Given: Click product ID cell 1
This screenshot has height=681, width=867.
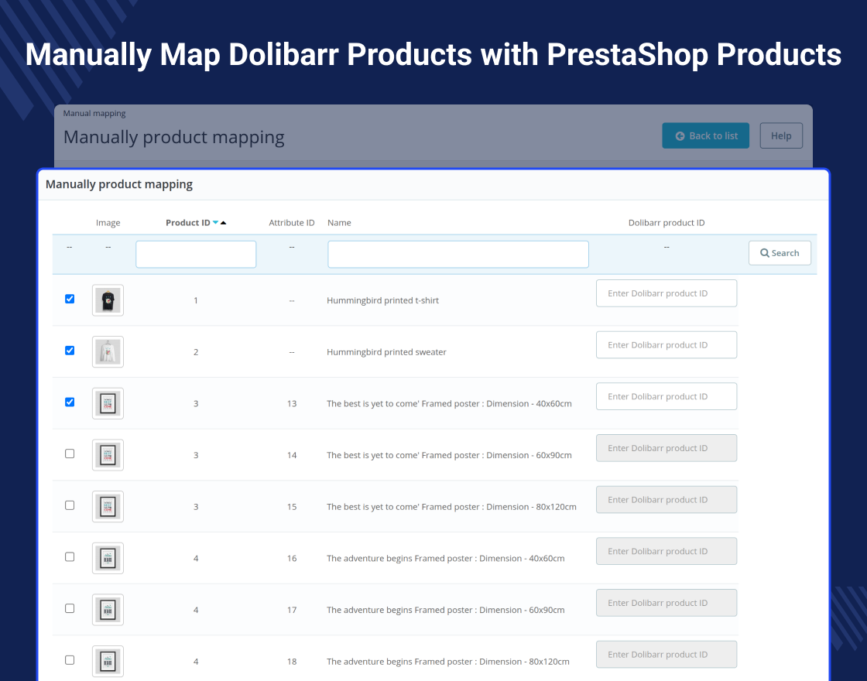Looking at the screenshot, I should pyautogui.click(x=196, y=300).
